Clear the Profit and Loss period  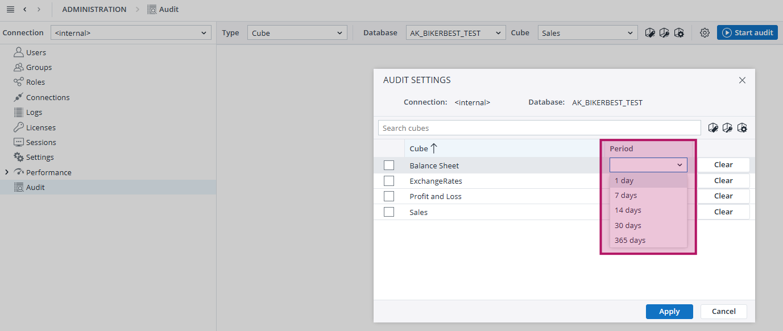(x=723, y=196)
